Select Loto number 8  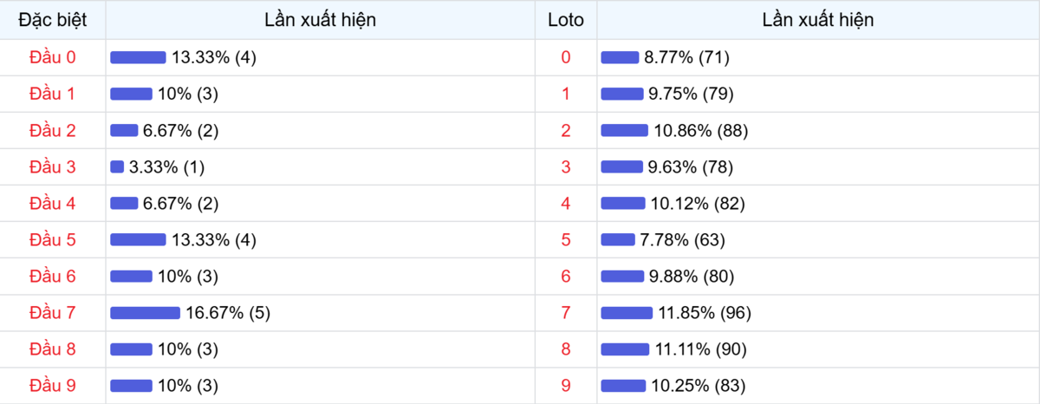tap(566, 349)
